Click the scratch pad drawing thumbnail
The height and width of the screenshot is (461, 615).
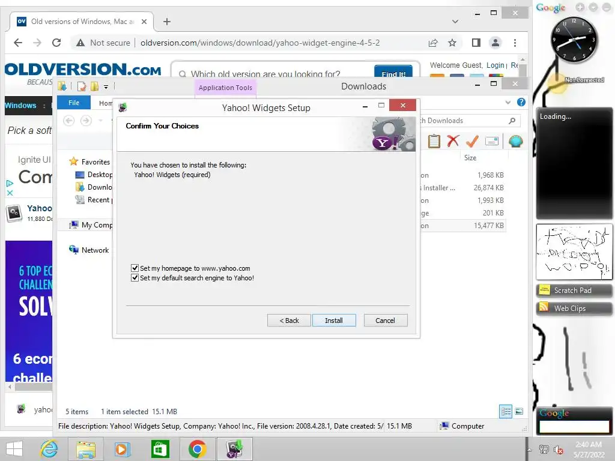(x=574, y=252)
